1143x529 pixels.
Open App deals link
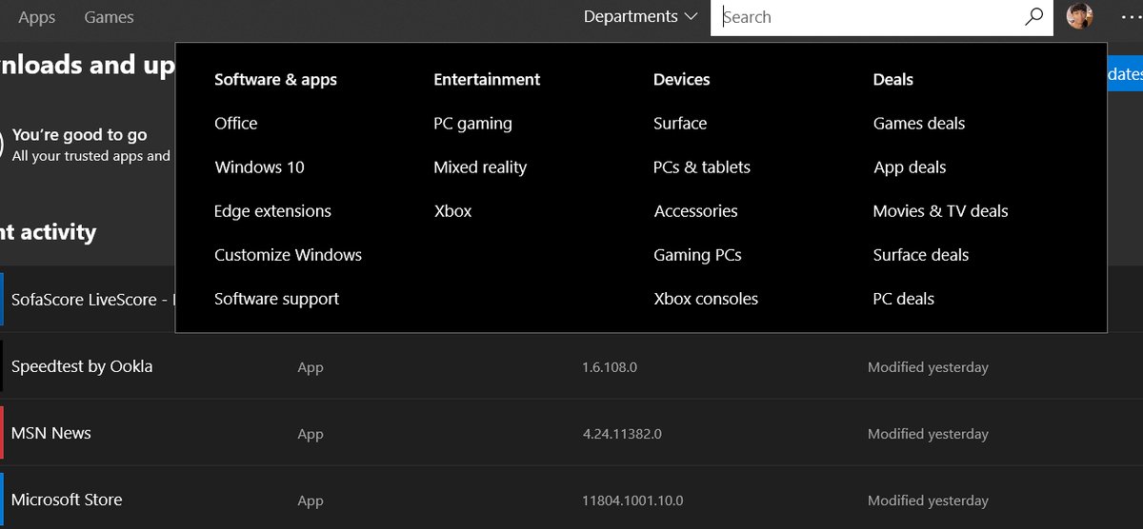click(x=910, y=167)
